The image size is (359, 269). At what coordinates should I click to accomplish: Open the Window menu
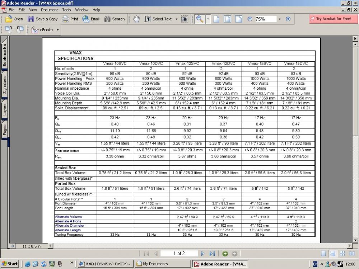[x=82, y=10]
